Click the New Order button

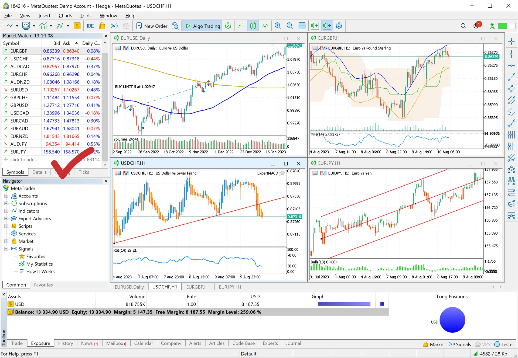tap(152, 26)
